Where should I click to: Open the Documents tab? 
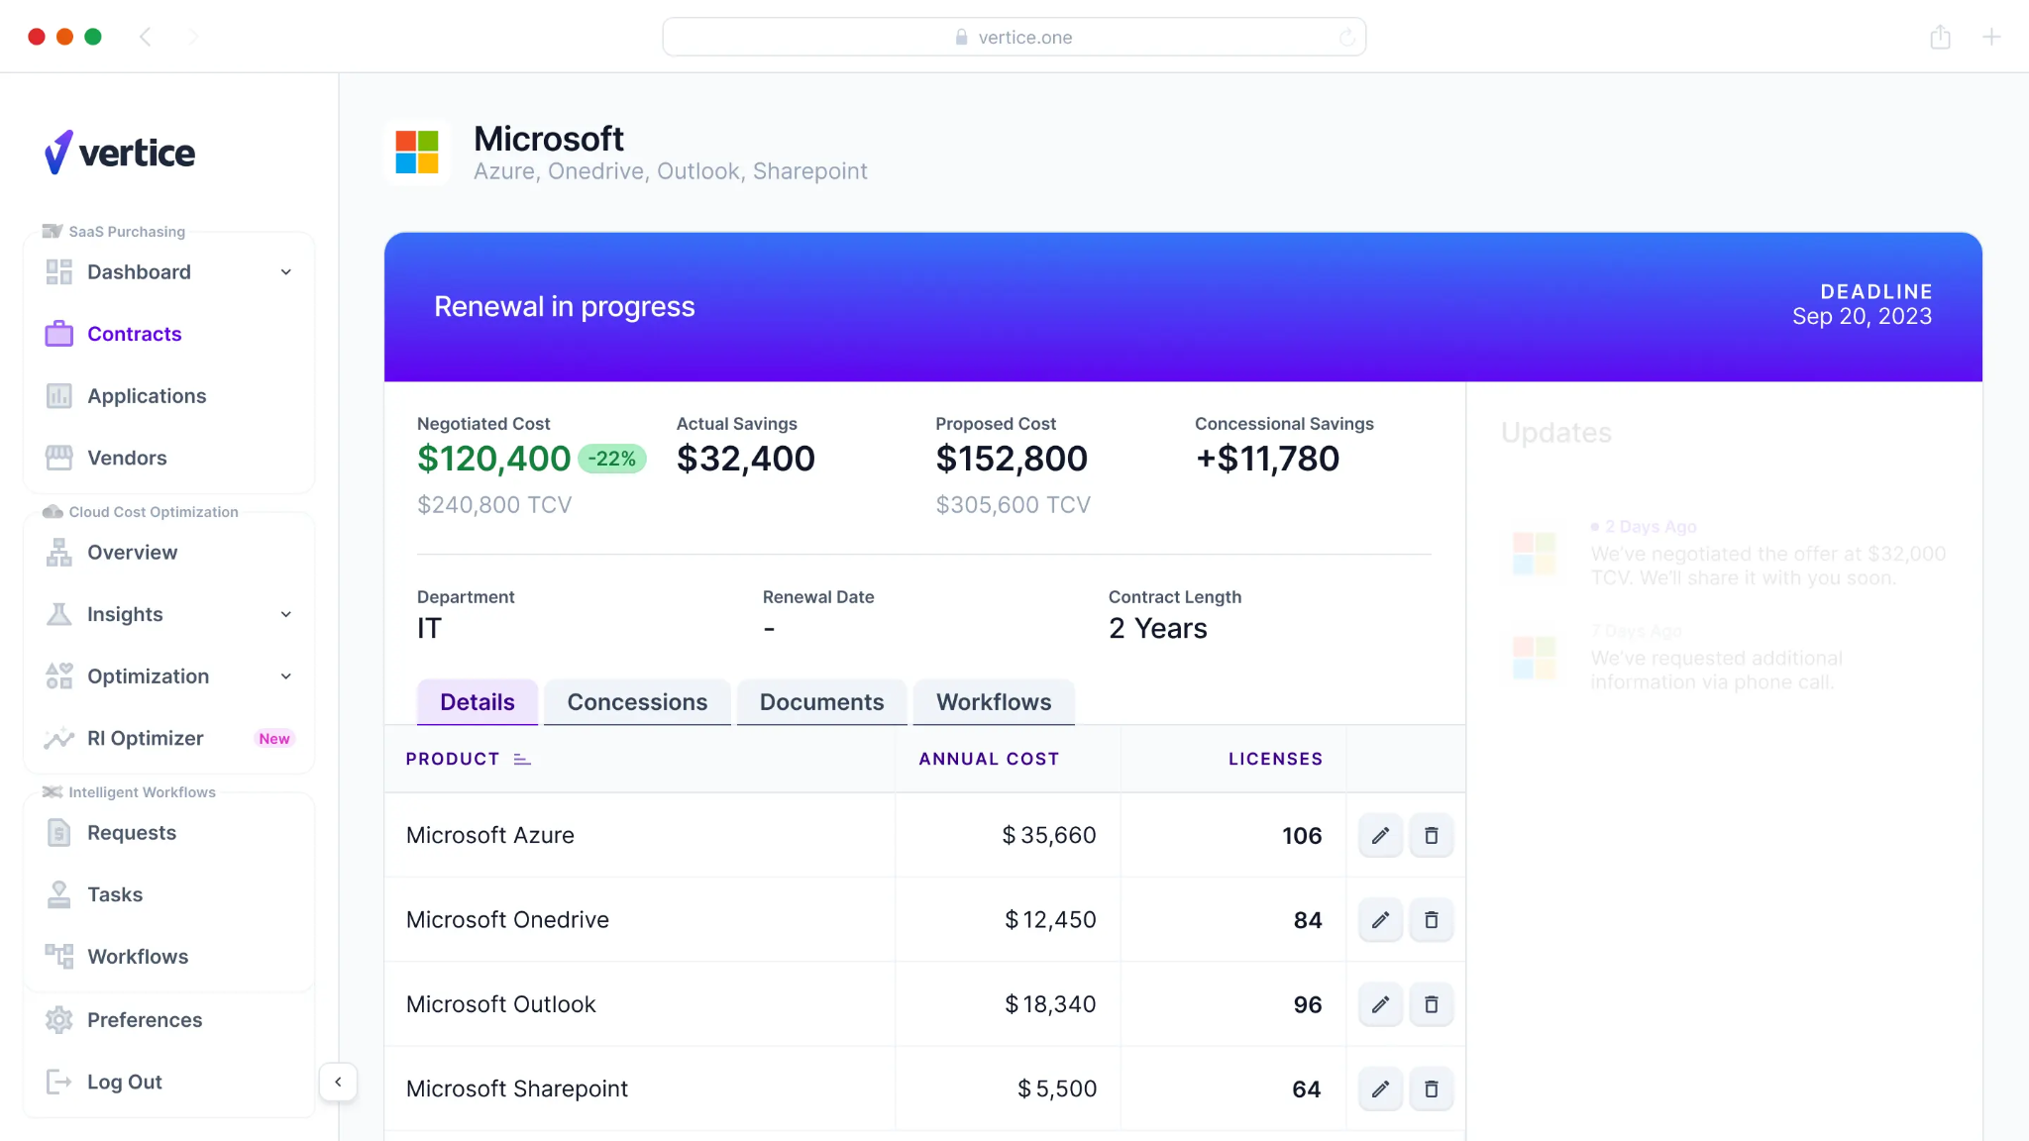point(821,701)
